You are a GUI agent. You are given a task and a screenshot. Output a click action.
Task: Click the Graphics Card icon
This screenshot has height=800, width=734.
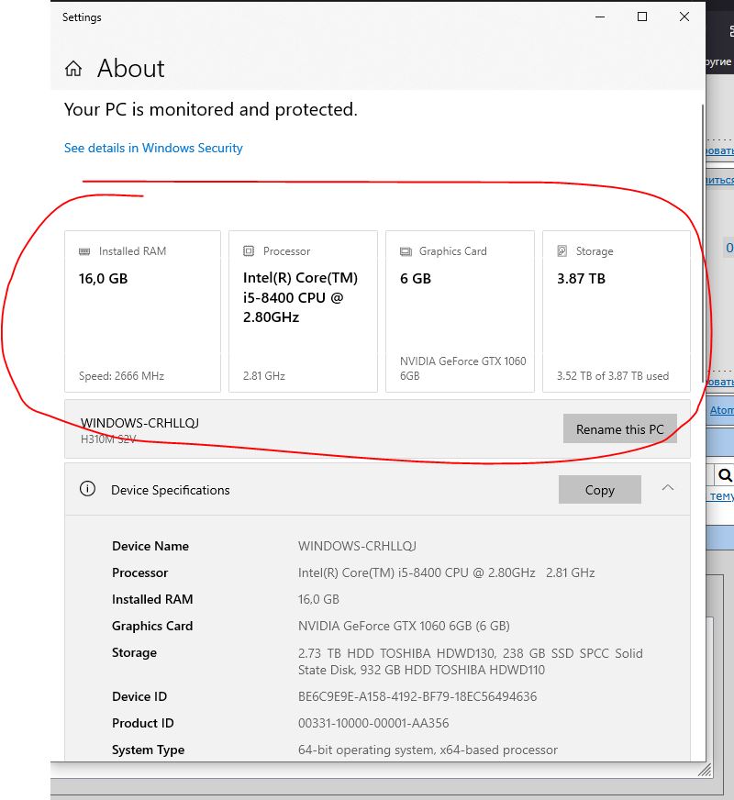pyautogui.click(x=406, y=251)
